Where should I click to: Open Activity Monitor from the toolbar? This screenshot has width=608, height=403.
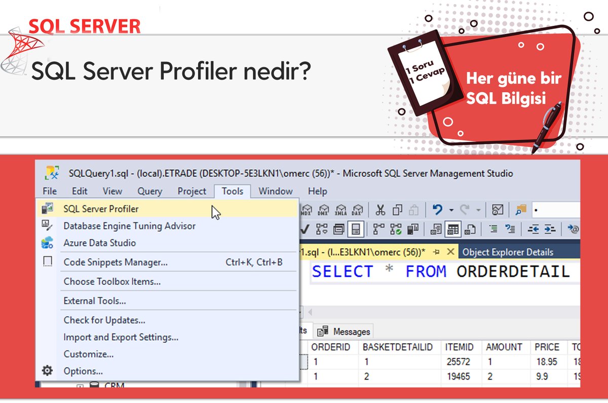pyautogui.click(x=498, y=210)
